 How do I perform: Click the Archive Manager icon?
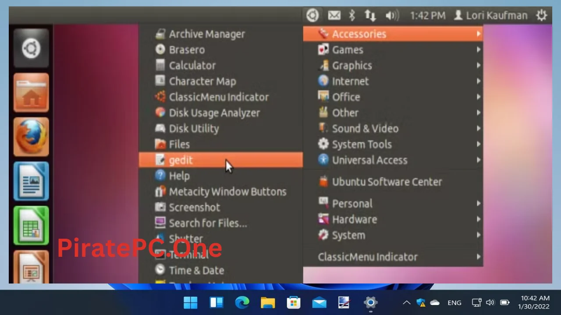pos(160,34)
